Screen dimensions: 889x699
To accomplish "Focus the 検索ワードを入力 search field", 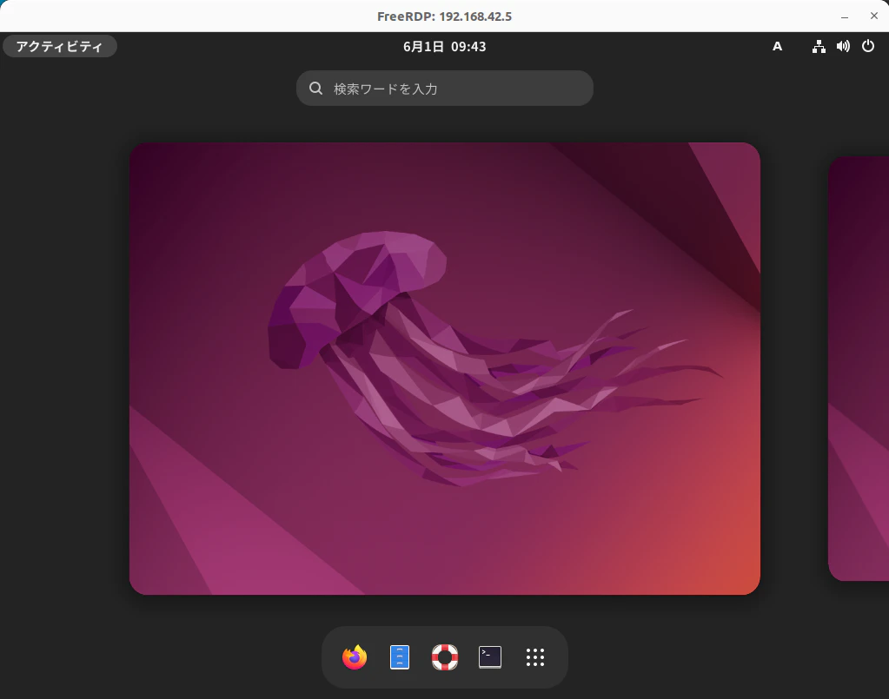I will coord(445,89).
